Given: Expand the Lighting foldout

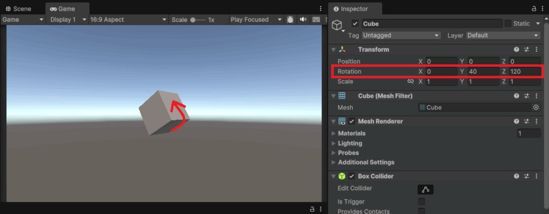Looking at the screenshot, I should tap(333, 143).
